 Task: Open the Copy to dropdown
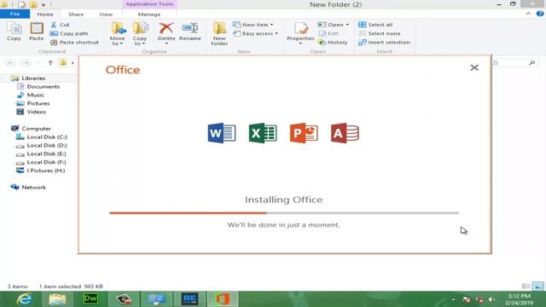140,33
